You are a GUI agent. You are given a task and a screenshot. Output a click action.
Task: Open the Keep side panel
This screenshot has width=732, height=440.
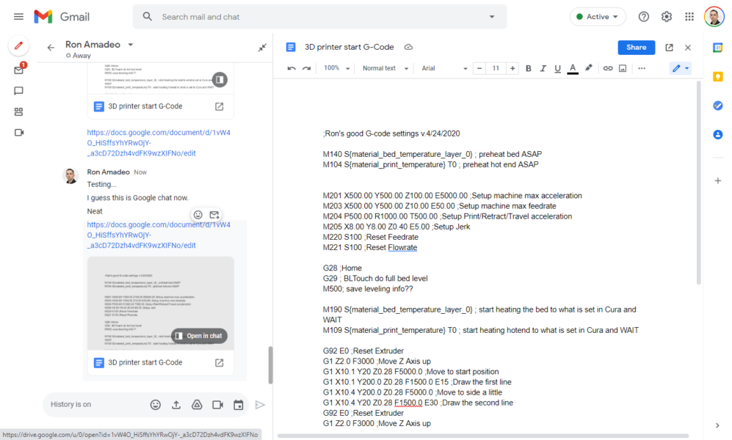[717, 76]
